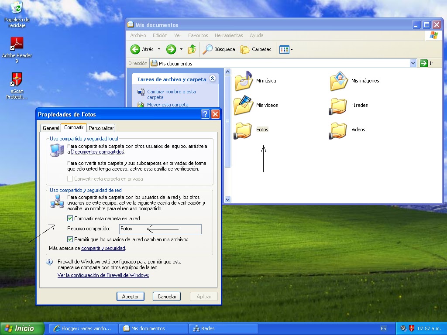Click the green forward arrow in toolbar

pyautogui.click(x=171, y=49)
